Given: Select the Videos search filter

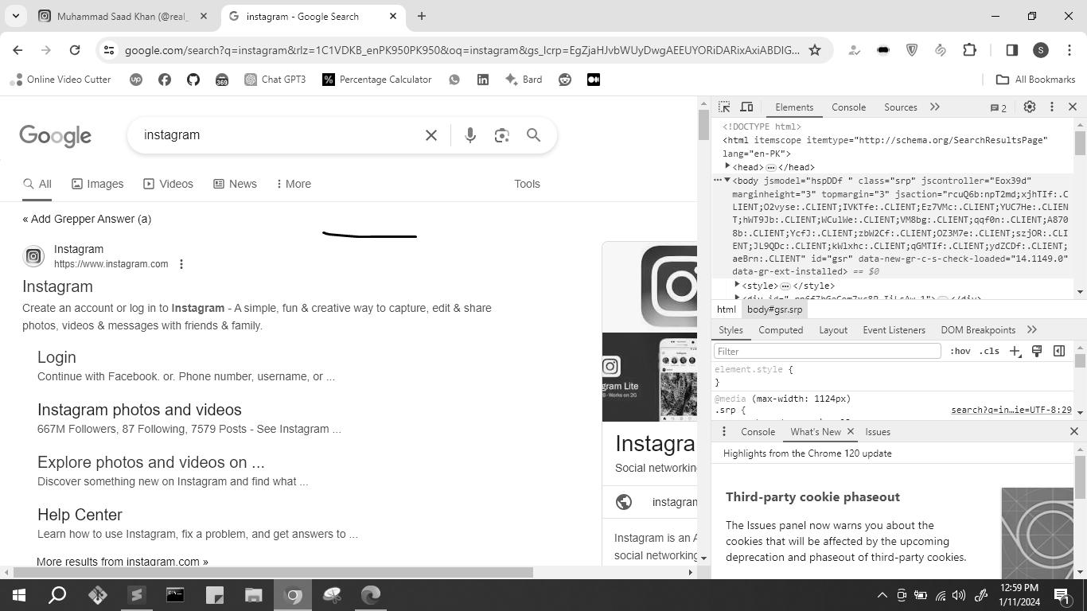Looking at the screenshot, I should 168,184.
